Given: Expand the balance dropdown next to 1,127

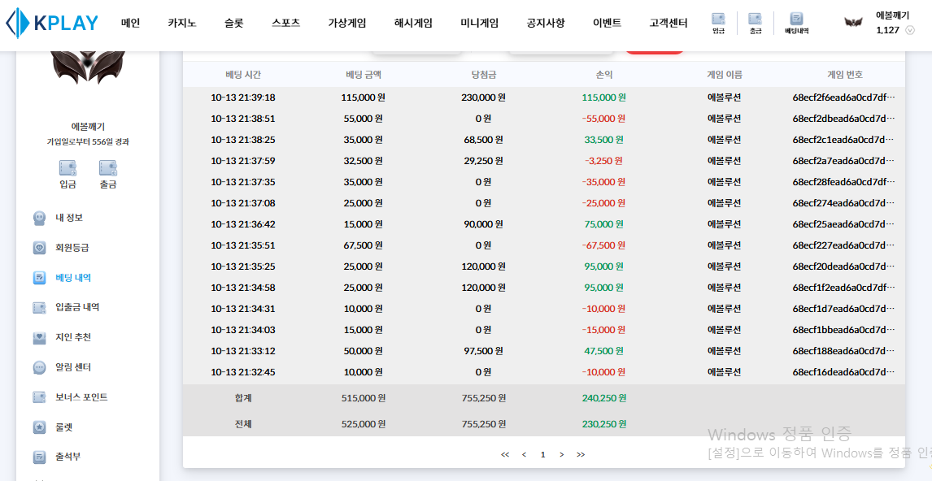Looking at the screenshot, I should click(x=909, y=30).
